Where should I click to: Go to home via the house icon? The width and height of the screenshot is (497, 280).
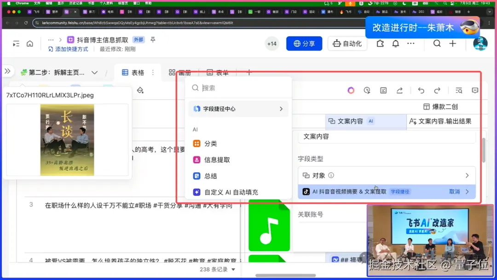[x=30, y=43]
